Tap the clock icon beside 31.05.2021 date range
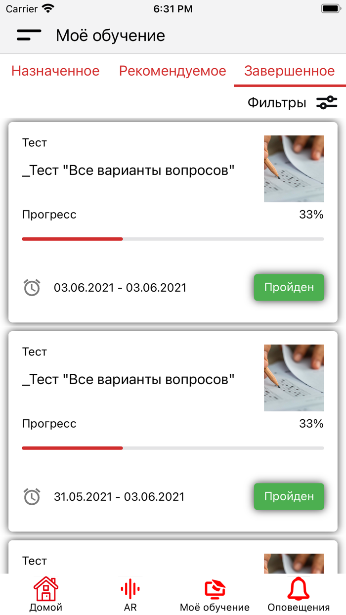This screenshot has height=615, width=346. (x=32, y=496)
